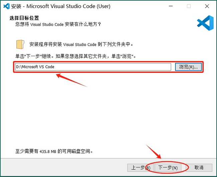This screenshot has width=217, height=177.
Task: Click the 浏览(R)... browse button
Action: pos(188,67)
